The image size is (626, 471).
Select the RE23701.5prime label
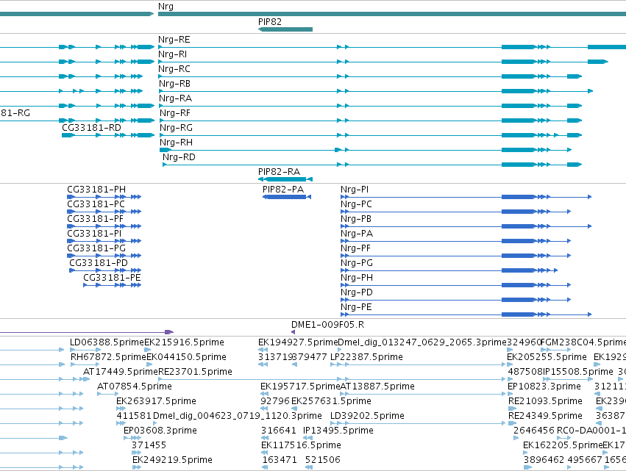pyautogui.click(x=195, y=372)
